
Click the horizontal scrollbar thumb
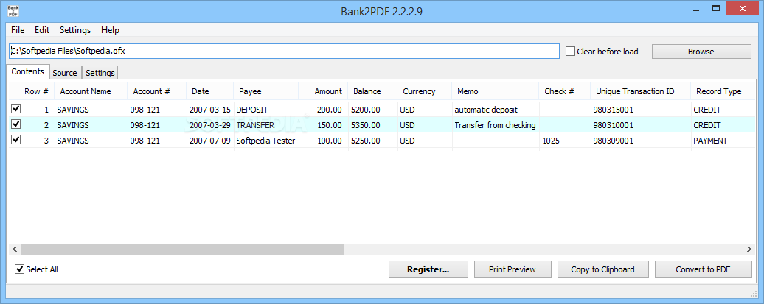[182, 249]
